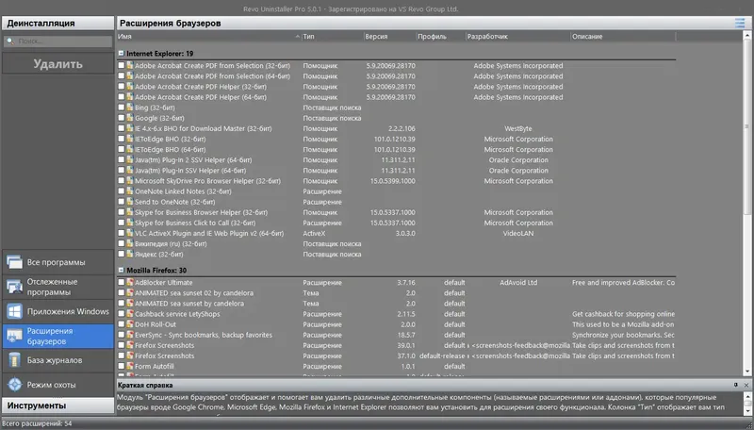Tick Skype for Business Click to Call checkbox
The image size is (754, 430).
coord(122,223)
